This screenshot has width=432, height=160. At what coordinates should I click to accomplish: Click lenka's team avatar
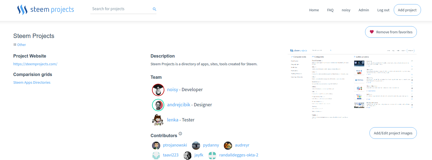pyautogui.click(x=158, y=120)
